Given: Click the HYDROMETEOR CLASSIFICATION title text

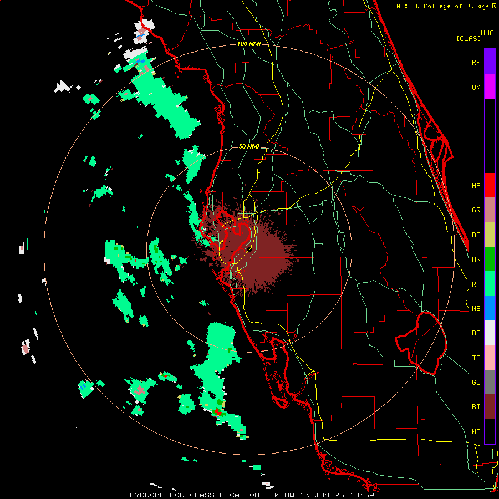Looking at the screenshot, I should [194, 495].
